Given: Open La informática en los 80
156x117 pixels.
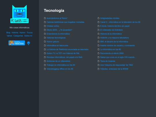Looking at the screenshot, I should (x=110, y=49).
